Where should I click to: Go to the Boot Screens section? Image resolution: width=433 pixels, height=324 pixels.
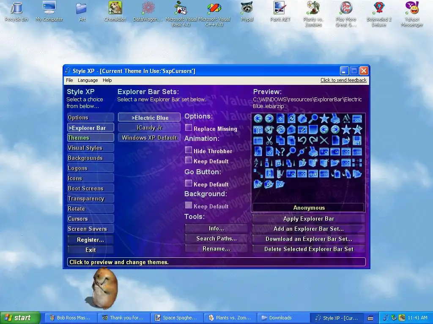pos(90,188)
